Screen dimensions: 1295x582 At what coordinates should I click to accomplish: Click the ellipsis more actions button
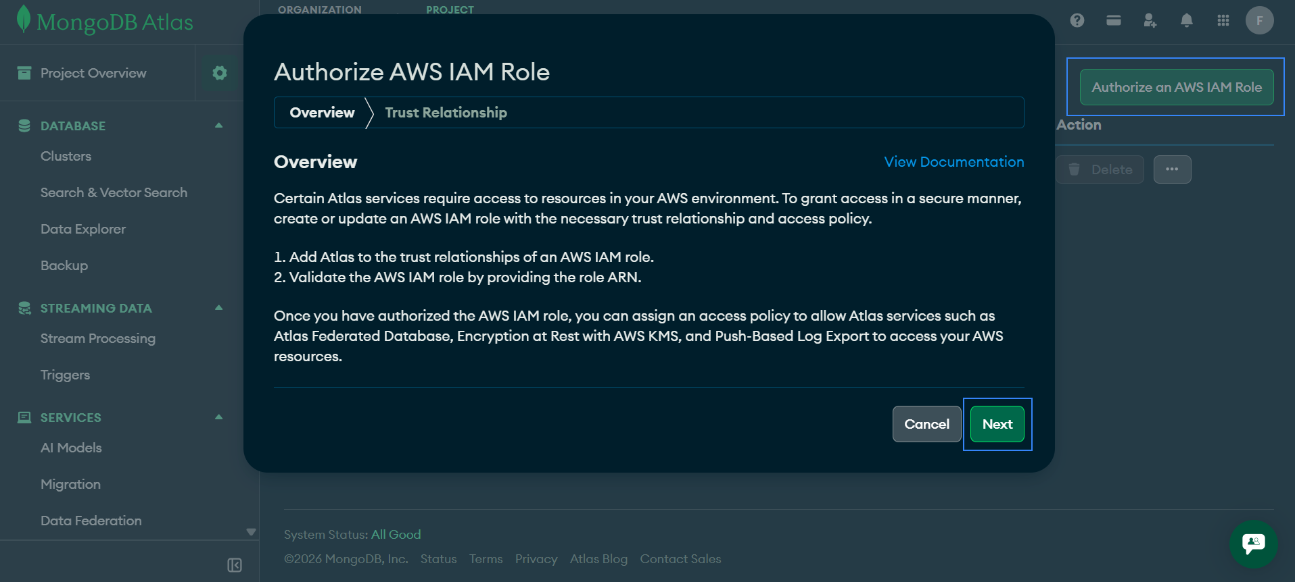coord(1173,169)
